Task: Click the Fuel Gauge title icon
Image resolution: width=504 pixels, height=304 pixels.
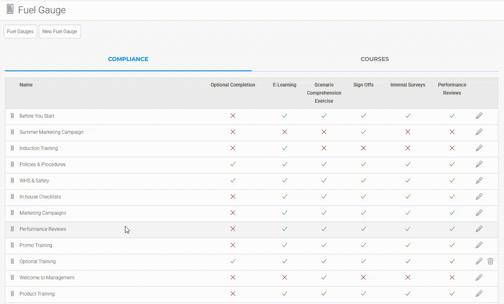Action: point(10,10)
